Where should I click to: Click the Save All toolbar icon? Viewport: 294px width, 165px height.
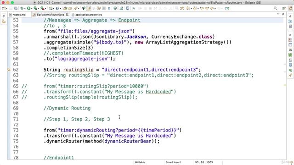click(x=16, y=8)
